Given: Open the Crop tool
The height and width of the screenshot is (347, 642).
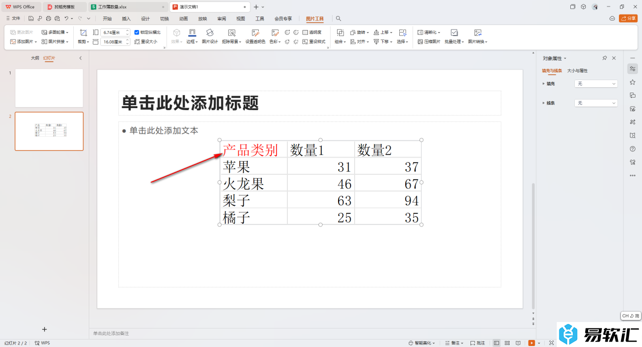Looking at the screenshot, I should coord(83,36).
